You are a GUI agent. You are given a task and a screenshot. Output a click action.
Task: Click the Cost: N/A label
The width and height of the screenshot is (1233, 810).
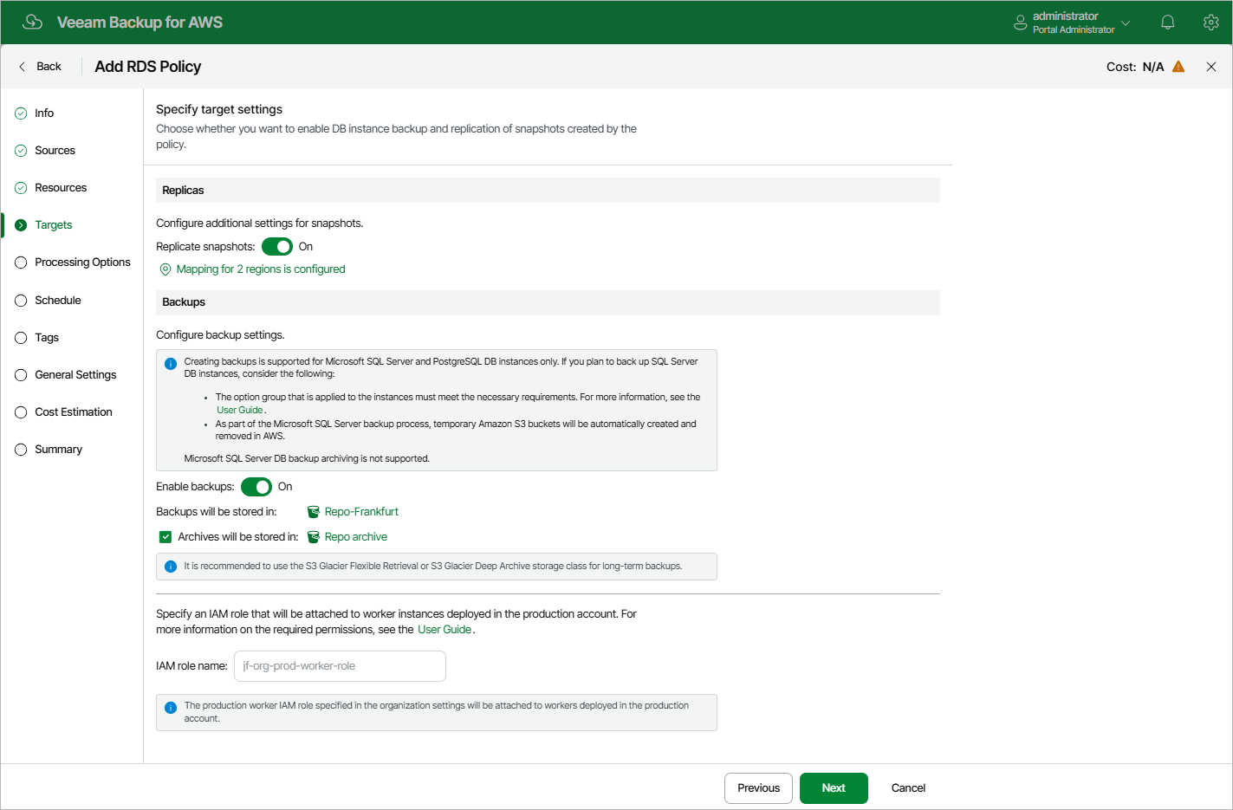(x=1135, y=67)
